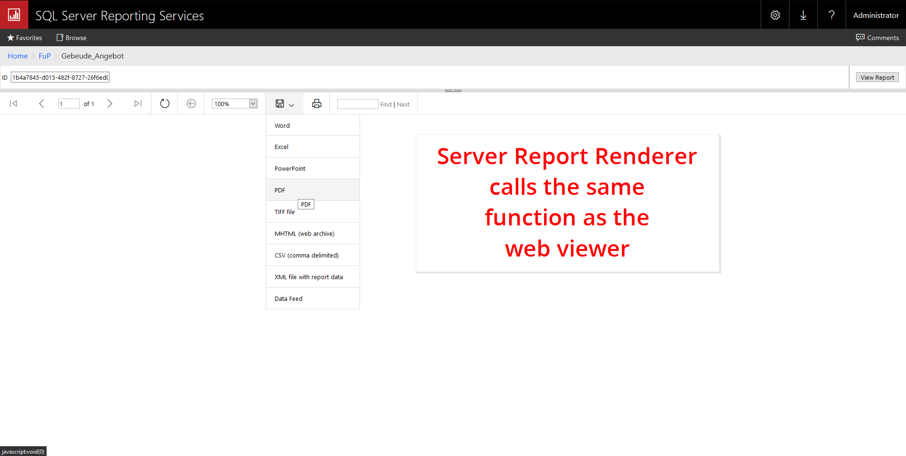Go to the previous report page
The height and width of the screenshot is (456, 906).
pos(42,104)
